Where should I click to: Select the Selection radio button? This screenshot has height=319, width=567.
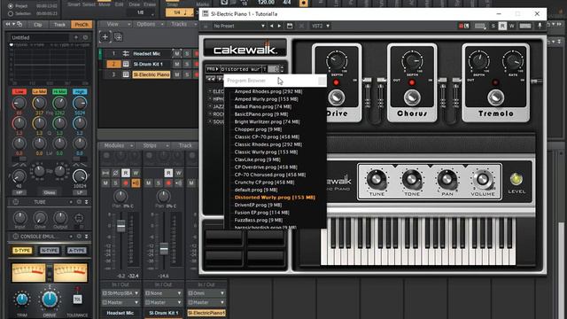point(11,14)
